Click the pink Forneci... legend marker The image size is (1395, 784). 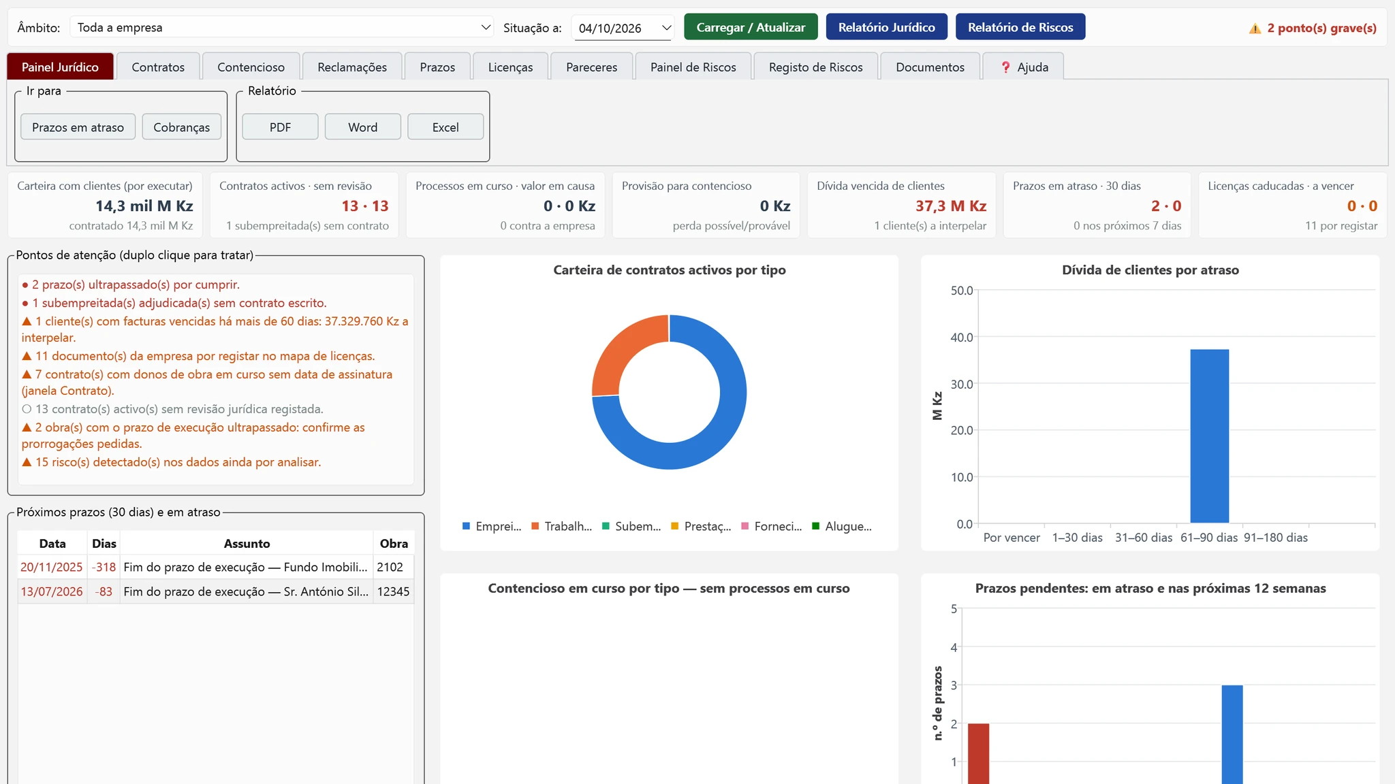tap(744, 526)
